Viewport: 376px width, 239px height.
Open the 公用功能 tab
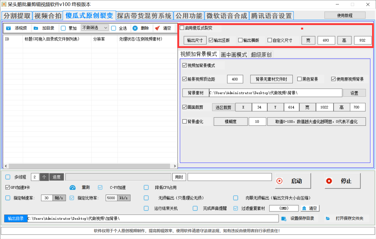pyautogui.click(x=189, y=16)
